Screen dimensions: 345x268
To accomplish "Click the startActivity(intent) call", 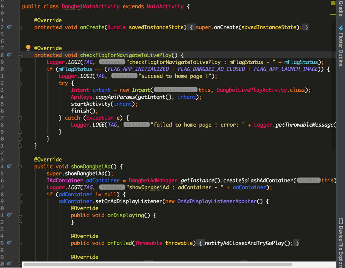I will pos(103,104).
